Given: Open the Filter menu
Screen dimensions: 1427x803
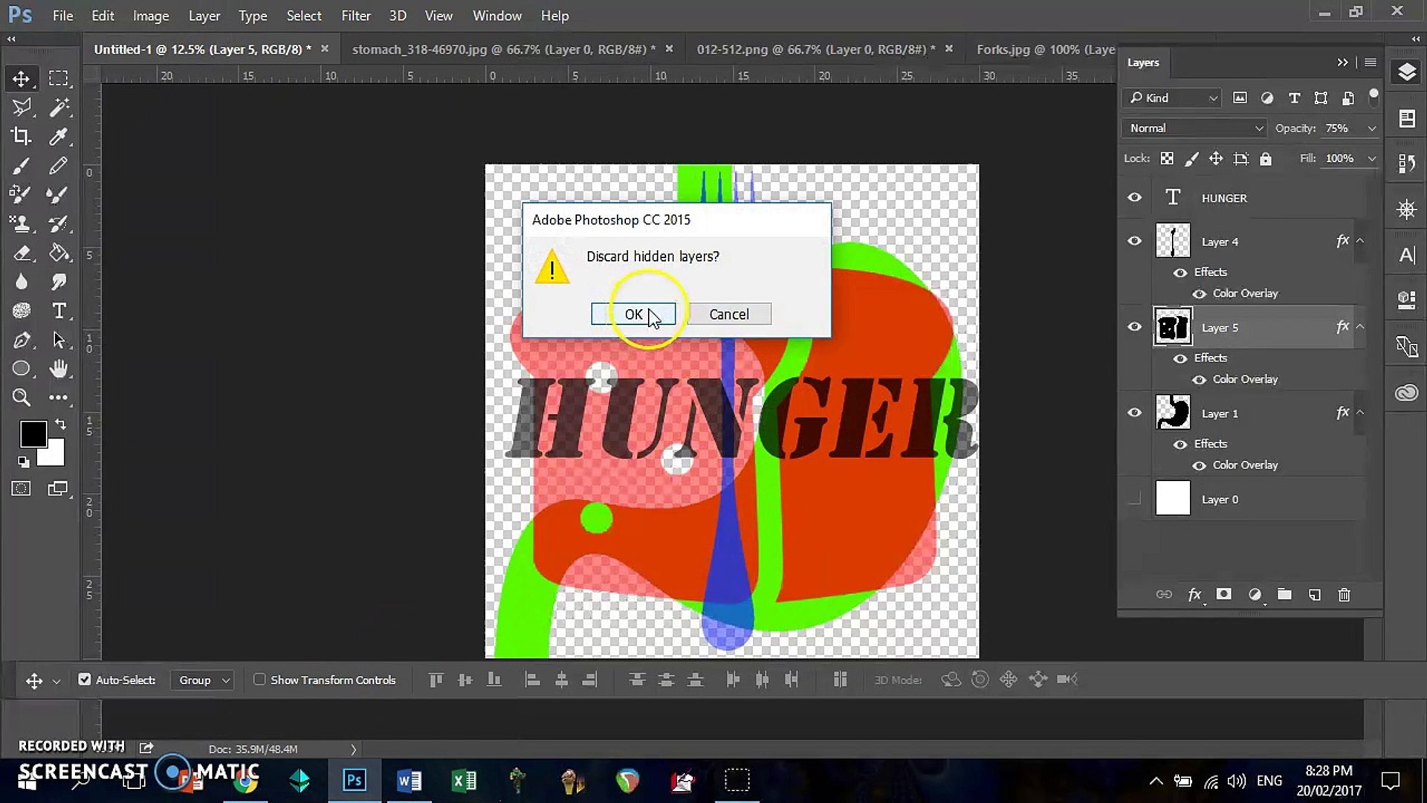Looking at the screenshot, I should point(355,16).
